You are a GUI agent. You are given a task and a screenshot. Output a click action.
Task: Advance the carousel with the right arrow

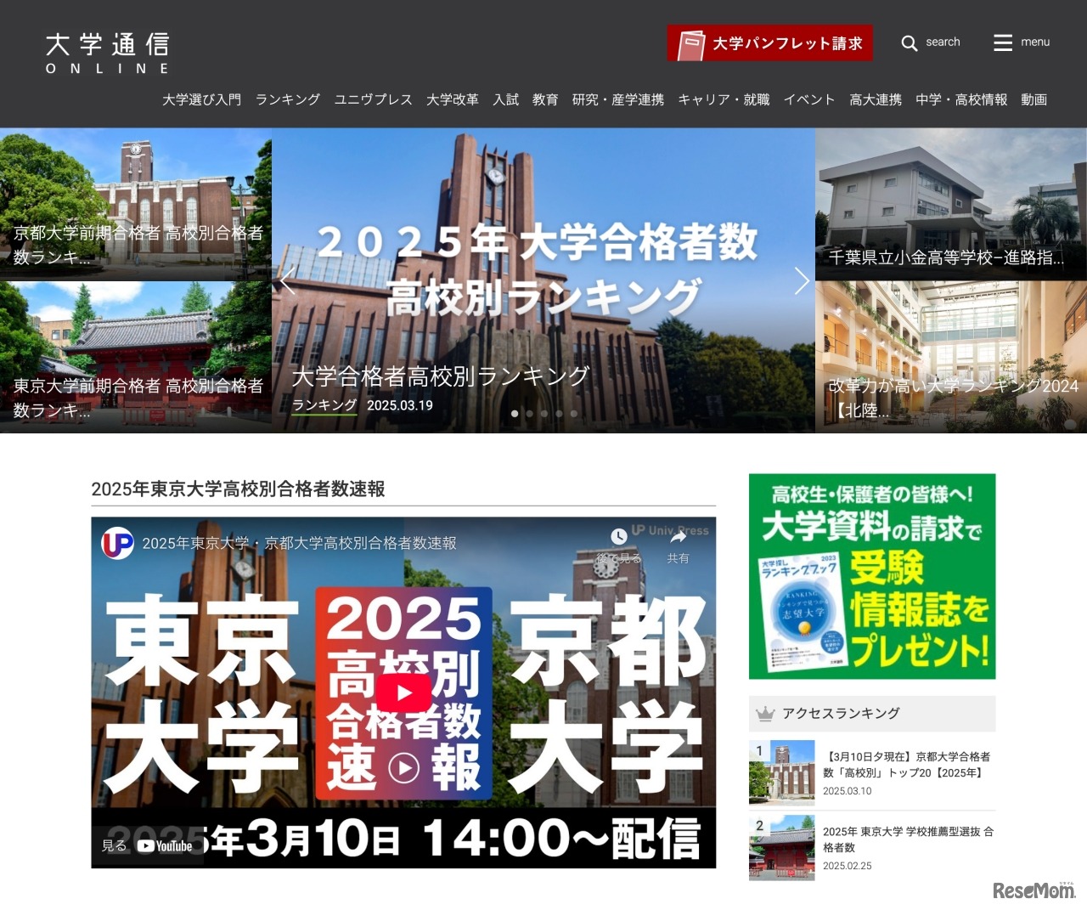(x=801, y=280)
